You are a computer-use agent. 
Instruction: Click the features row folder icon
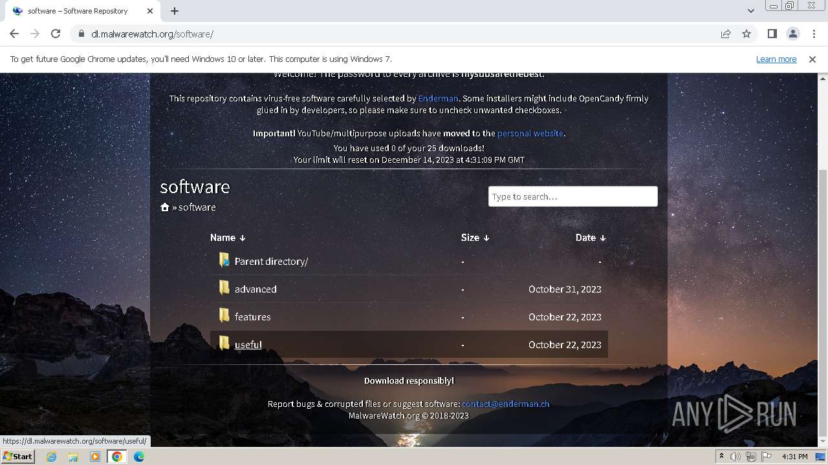click(x=224, y=316)
